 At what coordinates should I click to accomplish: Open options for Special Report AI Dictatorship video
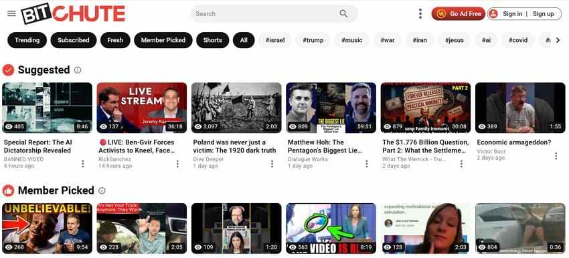(x=83, y=164)
